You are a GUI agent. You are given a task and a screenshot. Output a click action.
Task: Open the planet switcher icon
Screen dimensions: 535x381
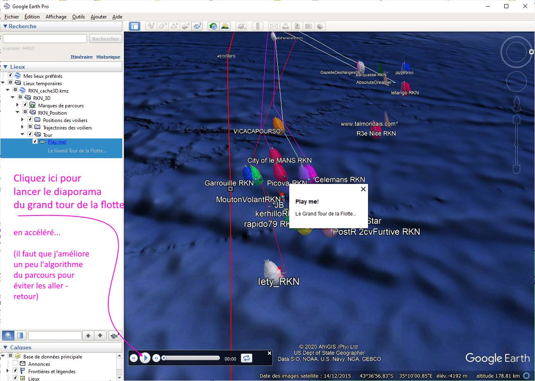[241, 26]
